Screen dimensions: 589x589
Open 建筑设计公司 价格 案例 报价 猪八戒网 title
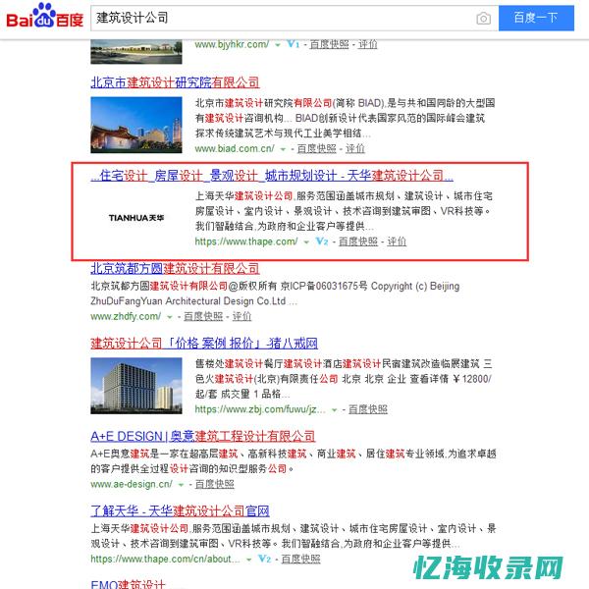tap(204, 343)
